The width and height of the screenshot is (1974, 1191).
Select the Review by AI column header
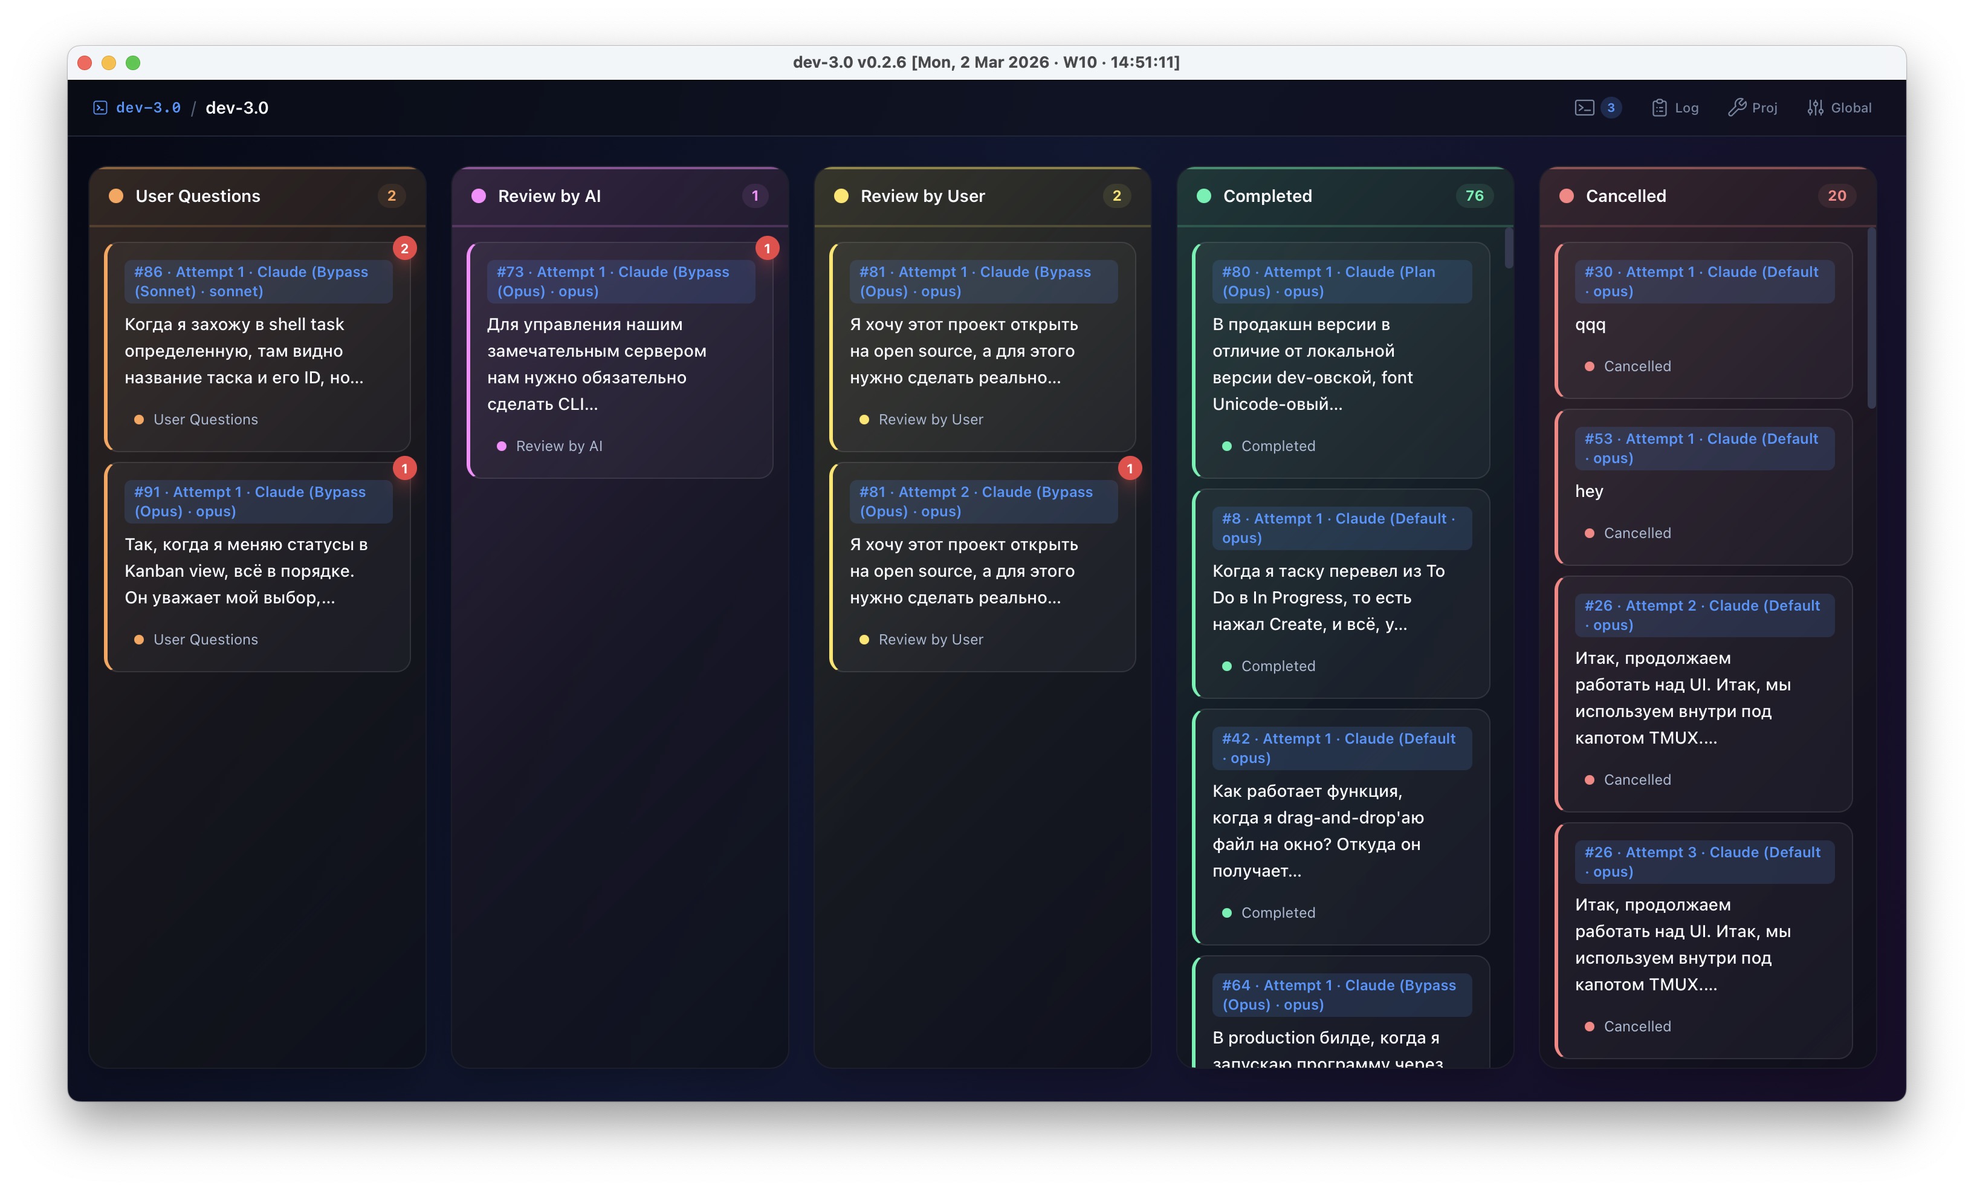(549, 196)
